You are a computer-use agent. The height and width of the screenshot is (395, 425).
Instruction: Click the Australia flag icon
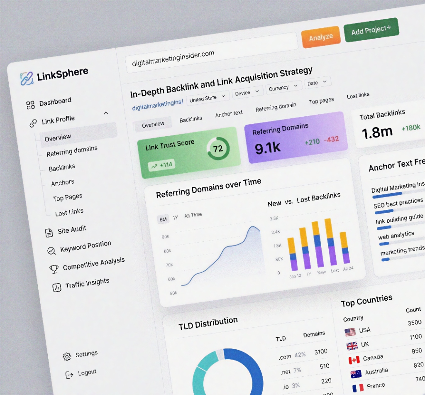coord(356,374)
